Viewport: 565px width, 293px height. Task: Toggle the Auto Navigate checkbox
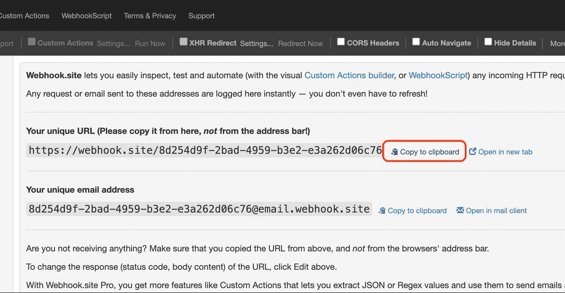[x=416, y=42]
